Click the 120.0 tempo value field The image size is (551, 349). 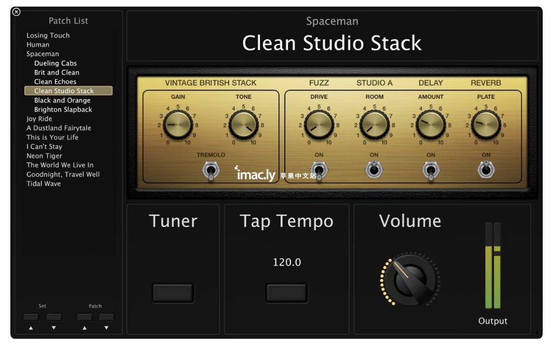tap(287, 262)
